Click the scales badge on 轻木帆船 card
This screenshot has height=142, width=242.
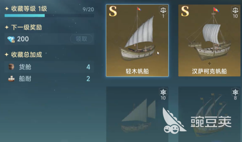[163, 12]
